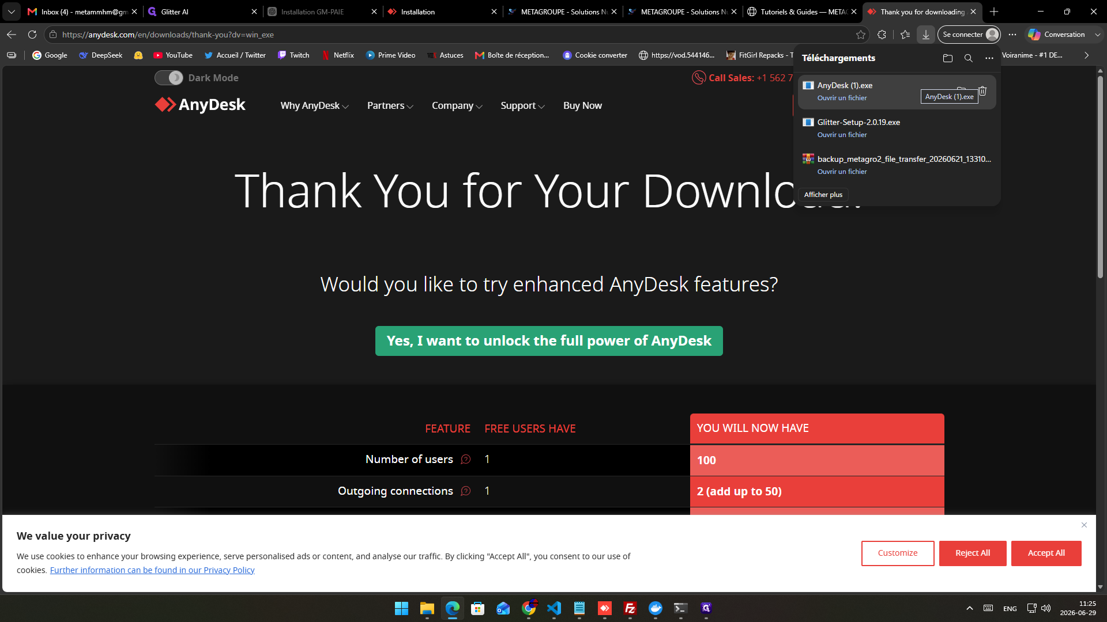
Task: Open the Netflix bookmark
Action: click(338, 55)
